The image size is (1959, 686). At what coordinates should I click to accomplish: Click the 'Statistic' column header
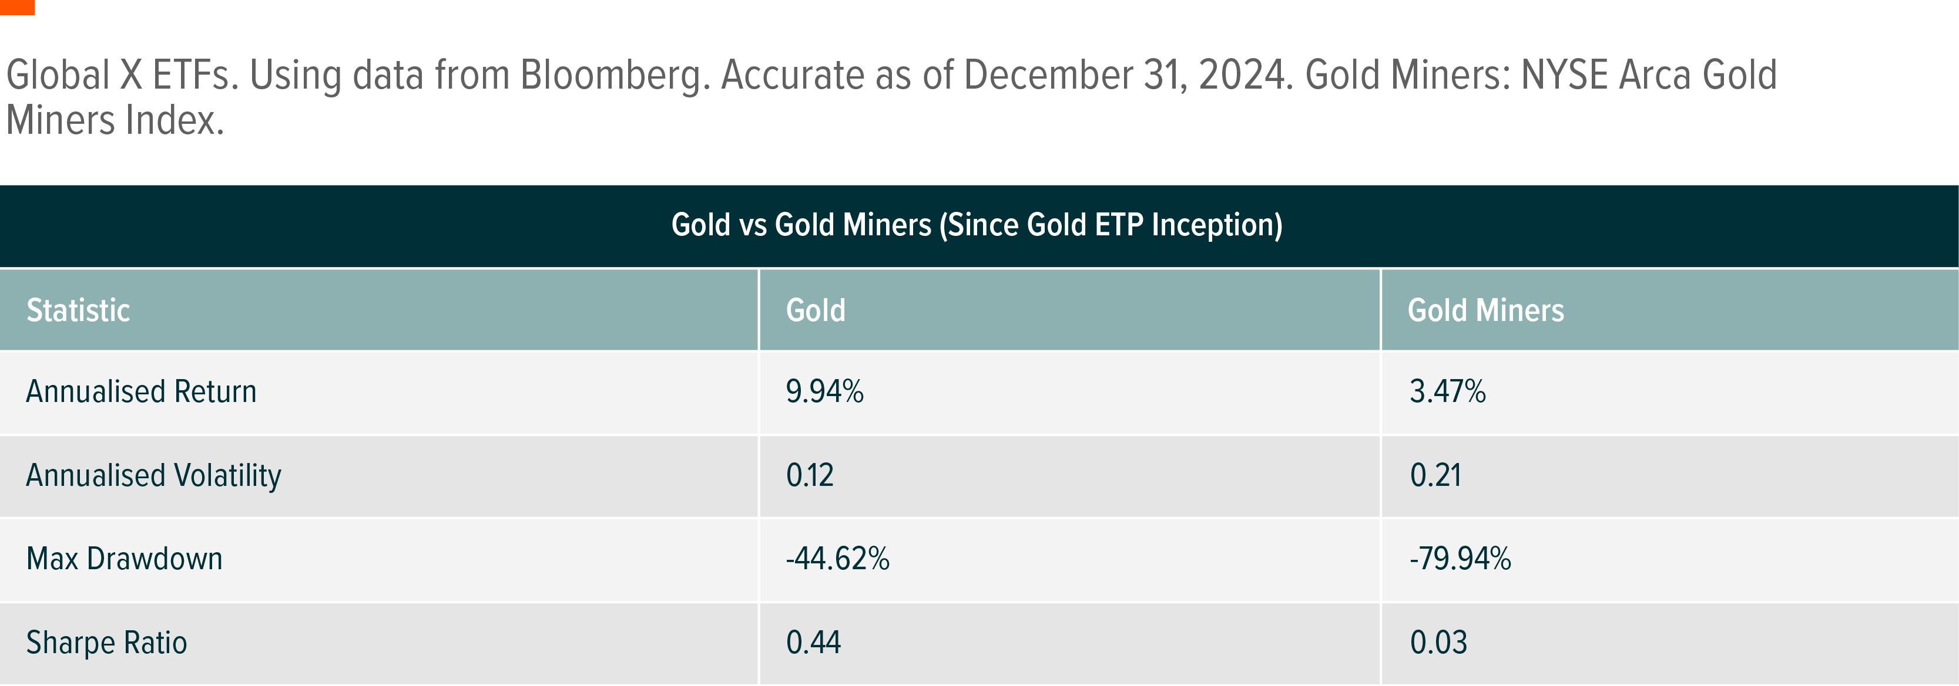click(x=78, y=310)
